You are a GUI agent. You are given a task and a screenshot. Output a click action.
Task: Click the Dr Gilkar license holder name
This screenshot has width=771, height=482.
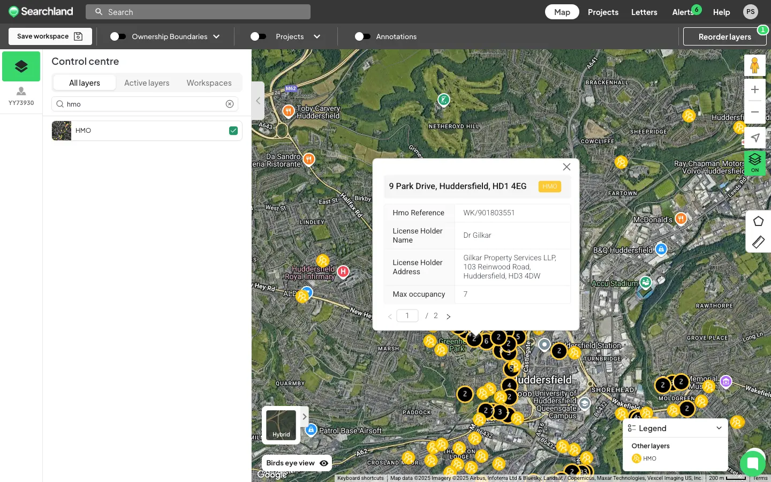pyautogui.click(x=477, y=235)
